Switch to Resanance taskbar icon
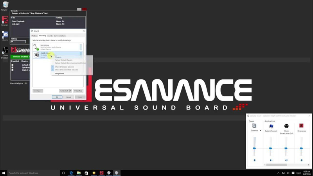 point(101,173)
